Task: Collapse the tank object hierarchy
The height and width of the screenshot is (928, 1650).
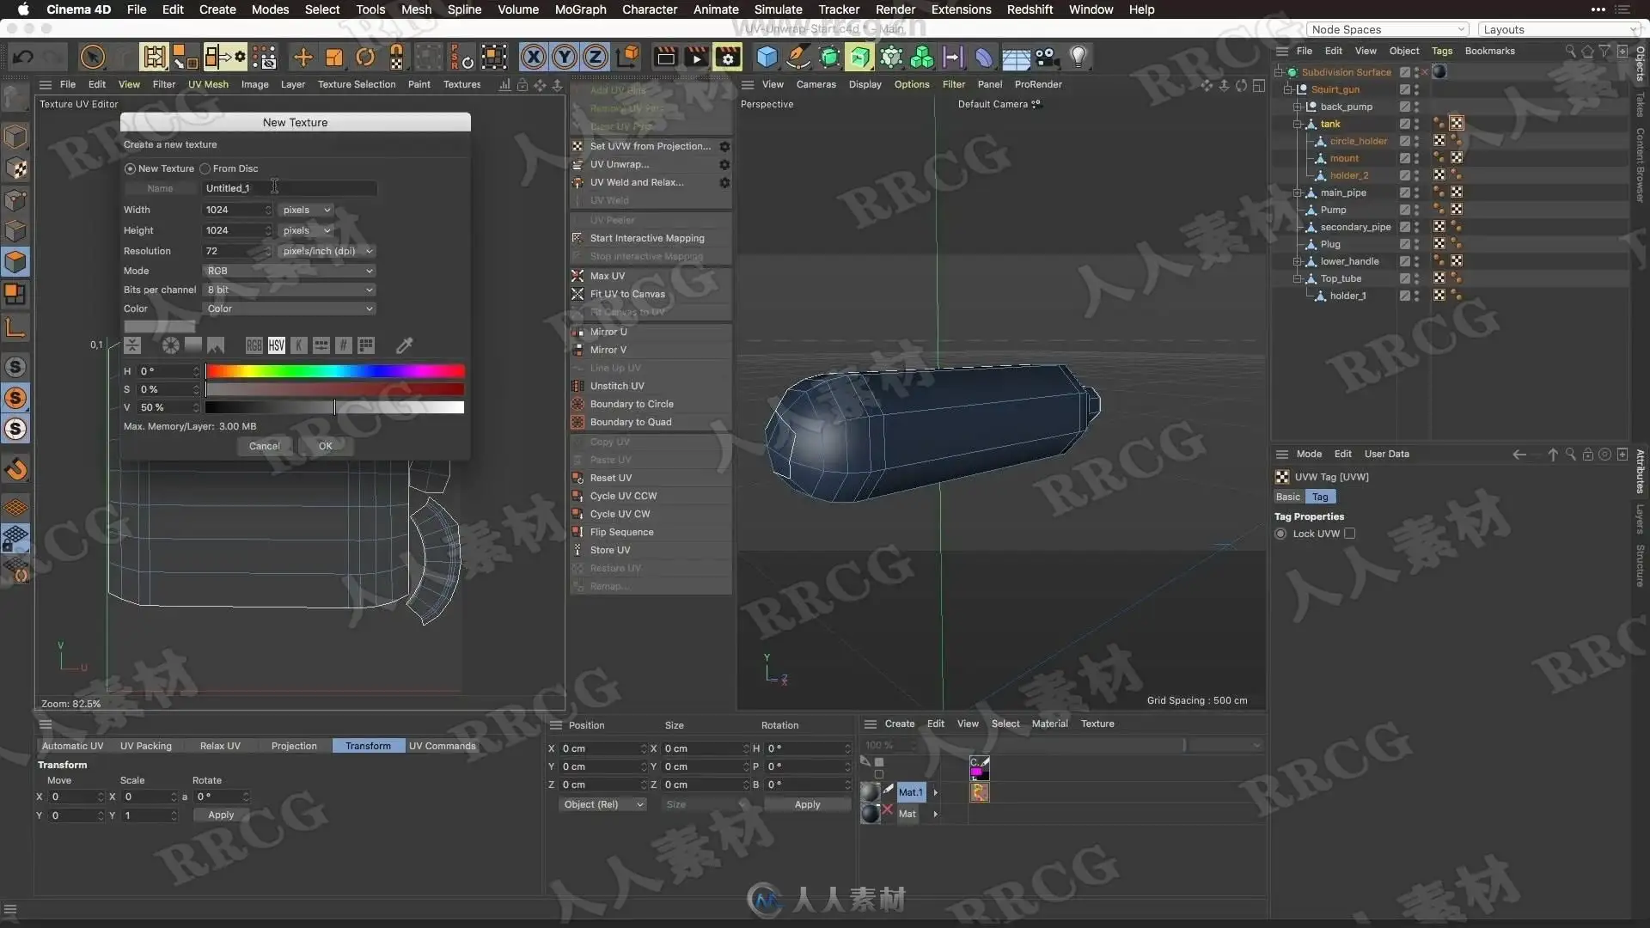Action: (x=1297, y=124)
